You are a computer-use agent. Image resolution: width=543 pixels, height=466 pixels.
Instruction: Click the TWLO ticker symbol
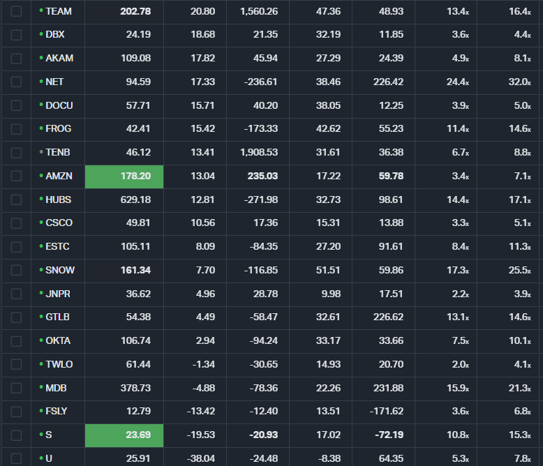coord(59,364)
